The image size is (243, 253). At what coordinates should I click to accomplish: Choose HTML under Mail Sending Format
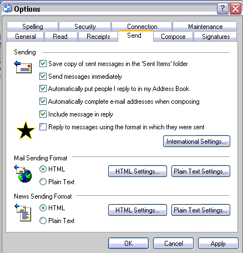tap(43, 169)
